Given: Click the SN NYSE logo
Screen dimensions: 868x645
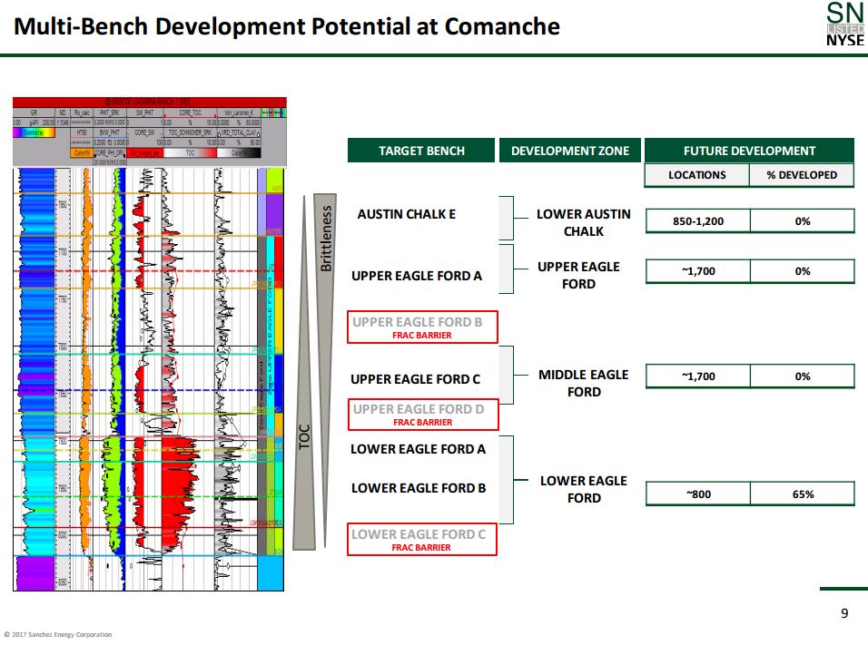Looking at the screenshot, I should (844, 25).
